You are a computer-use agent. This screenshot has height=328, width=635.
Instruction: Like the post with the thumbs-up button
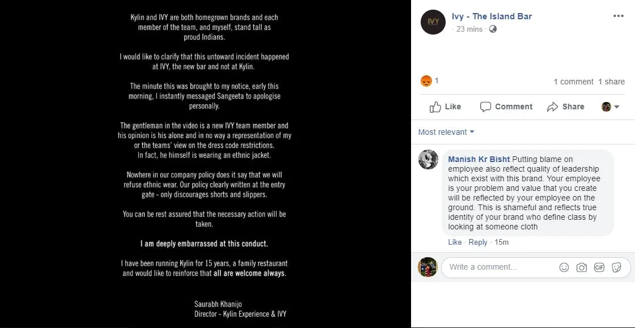(445, 107)
